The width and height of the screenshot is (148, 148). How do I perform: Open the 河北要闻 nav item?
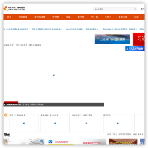coord(23,17)
